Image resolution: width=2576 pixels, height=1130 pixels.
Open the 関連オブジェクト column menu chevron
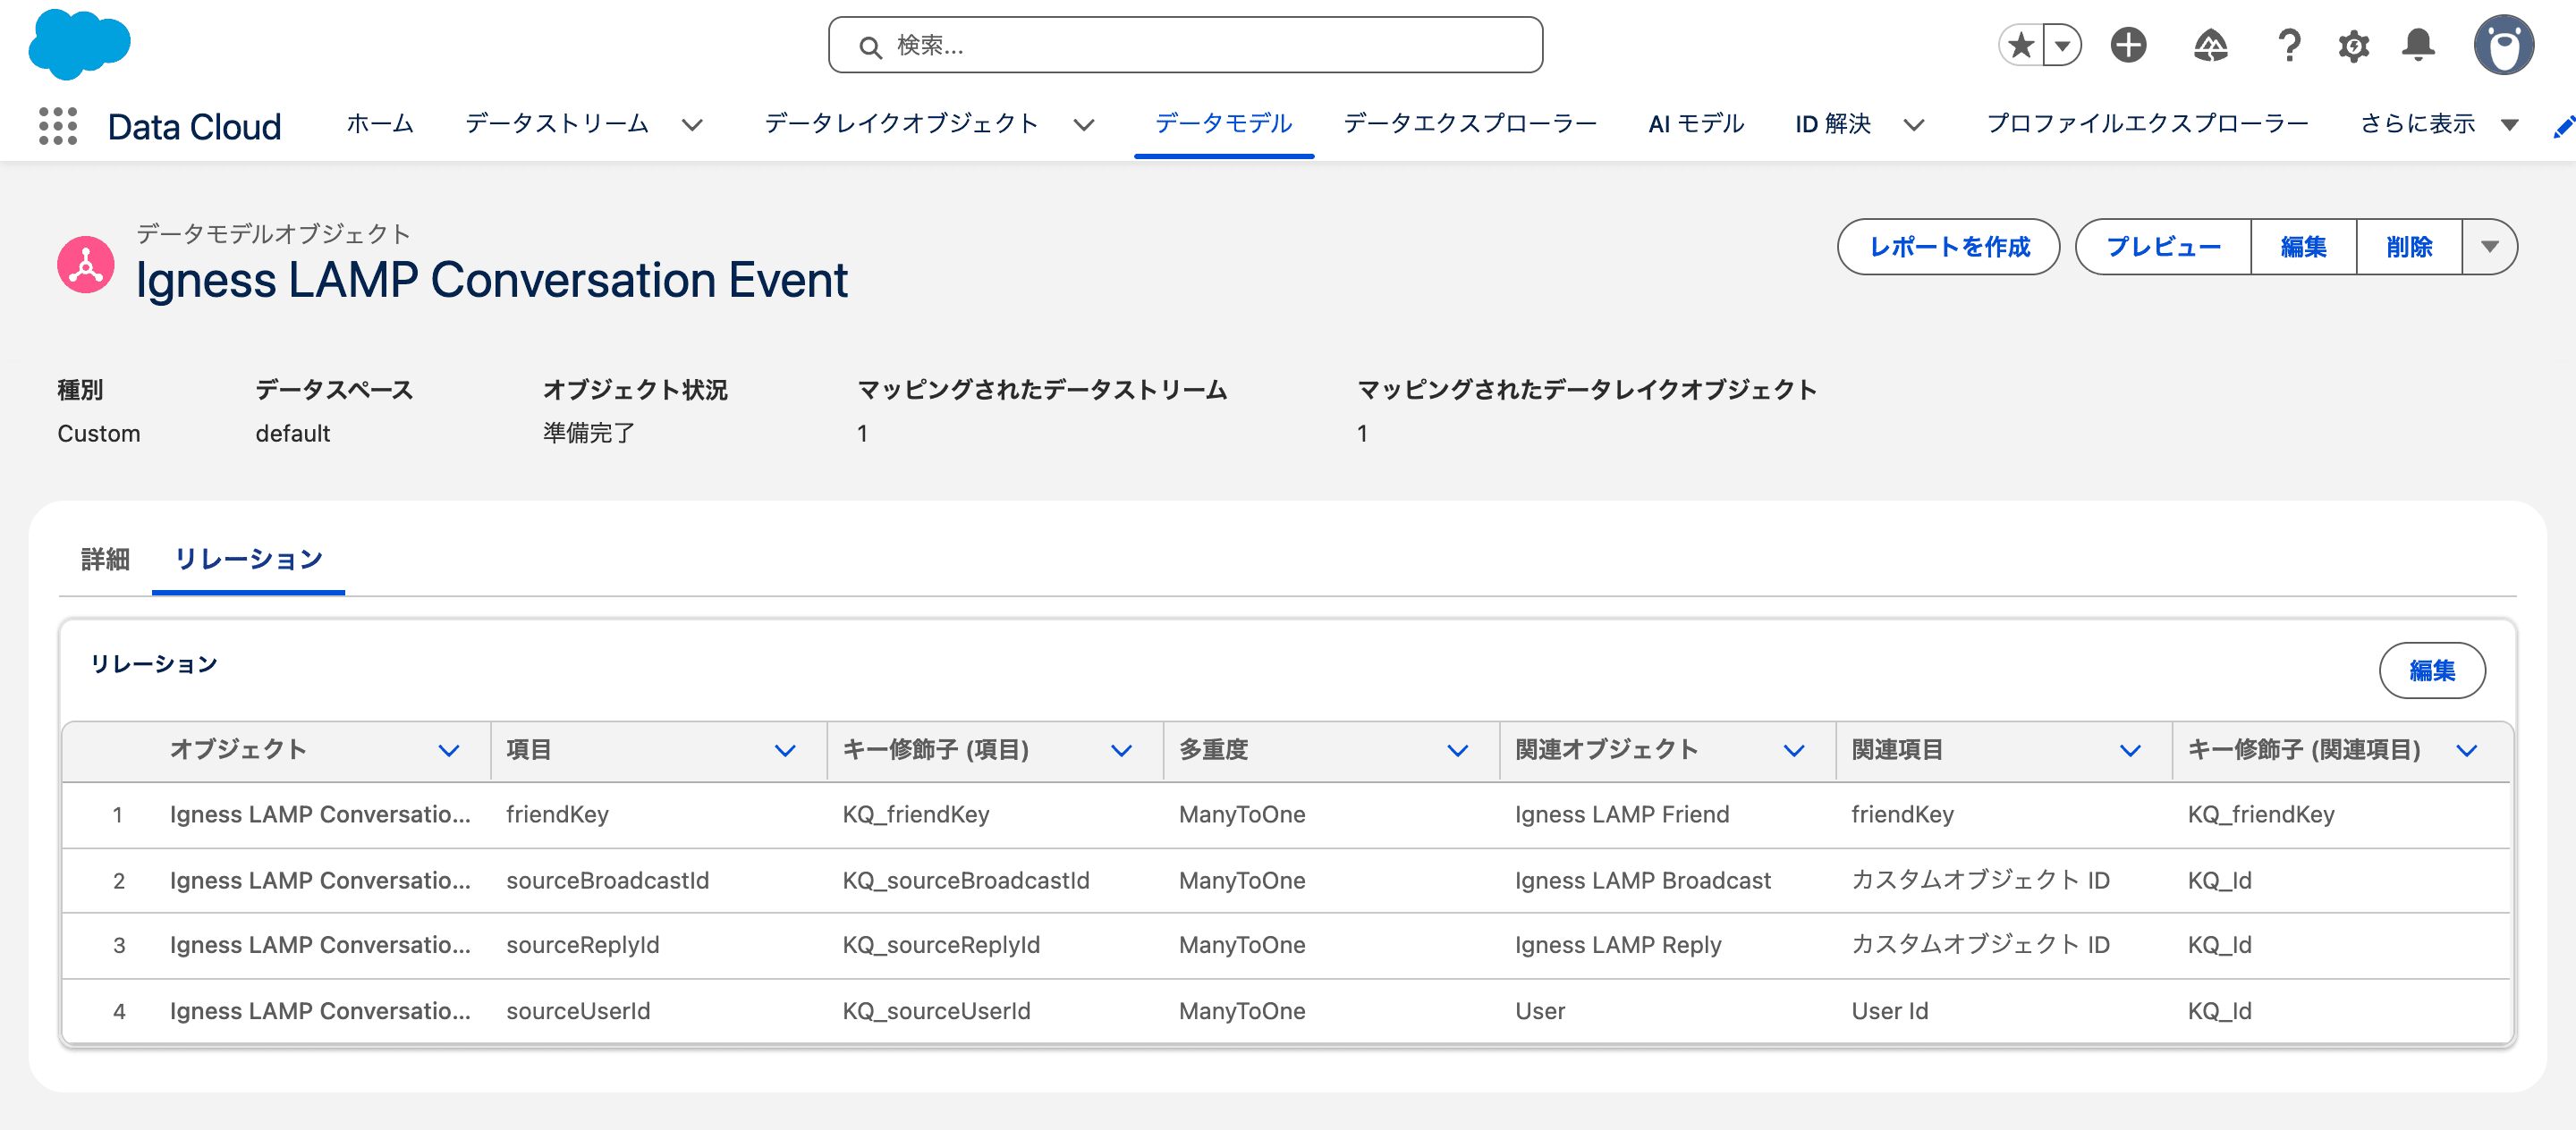(x=1794, y=750)
